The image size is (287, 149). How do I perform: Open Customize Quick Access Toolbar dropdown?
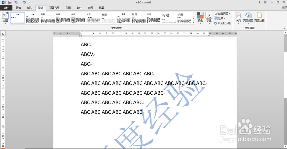pos(29,2)
